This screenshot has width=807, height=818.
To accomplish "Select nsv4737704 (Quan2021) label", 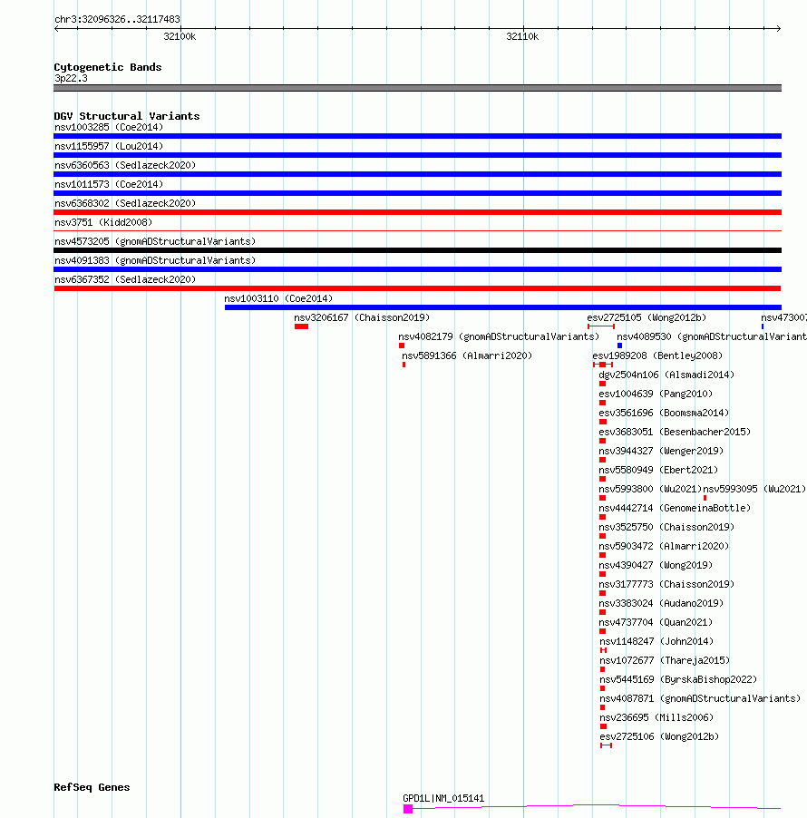I will 656,622.
